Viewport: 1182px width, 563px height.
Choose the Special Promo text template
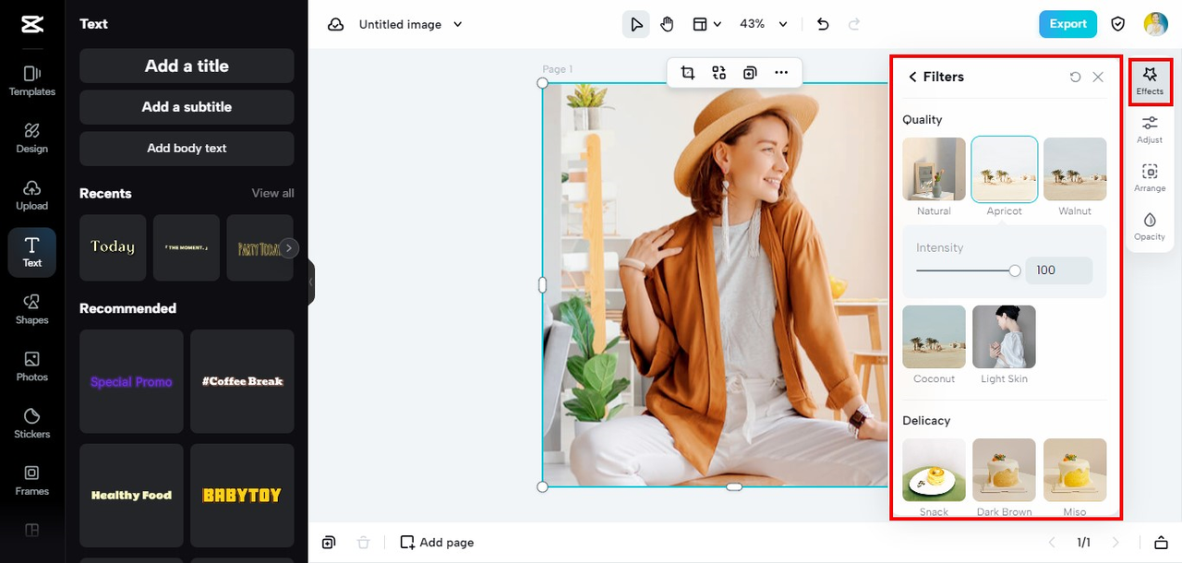(x=131, y=381)
